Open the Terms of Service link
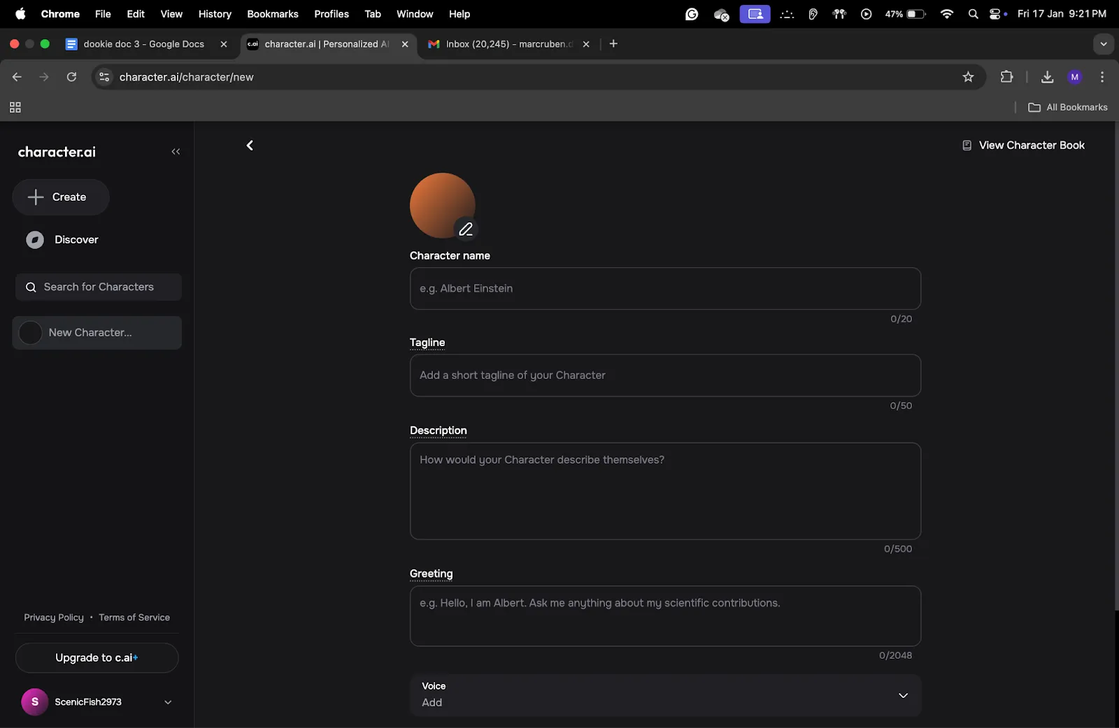 coord(134,618)
